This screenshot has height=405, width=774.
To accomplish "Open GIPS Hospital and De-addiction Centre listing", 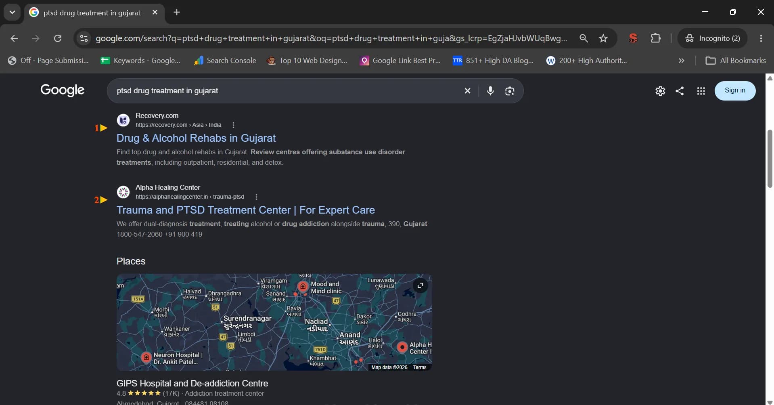I will click(192, 383).
